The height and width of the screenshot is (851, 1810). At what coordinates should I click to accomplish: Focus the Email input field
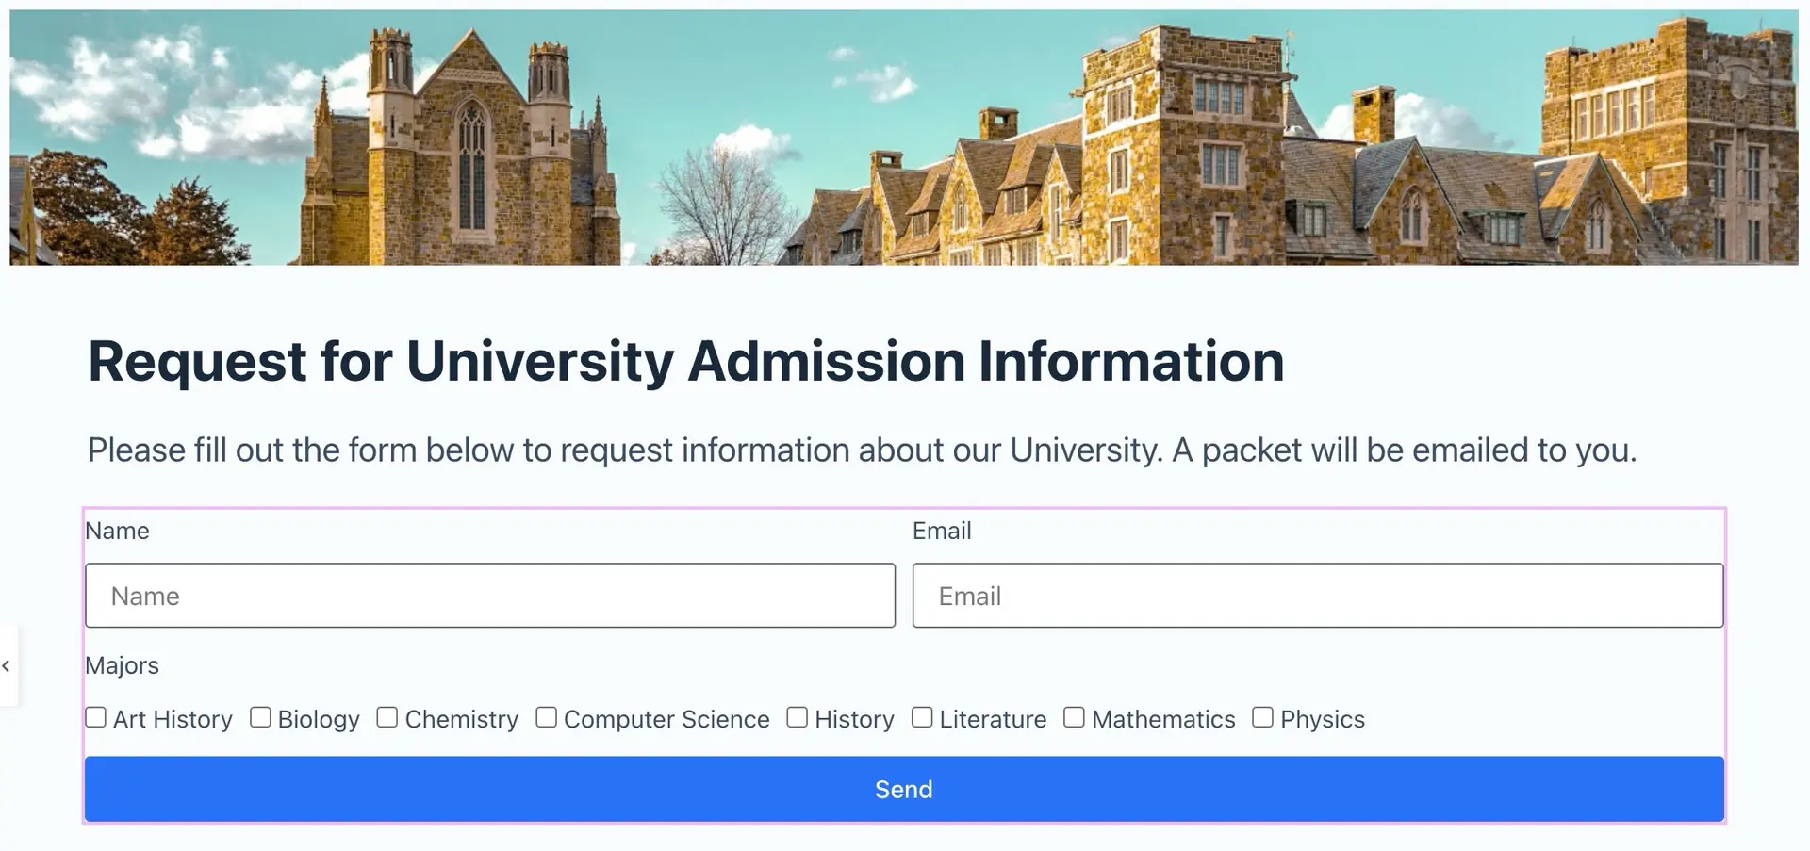1317,596
